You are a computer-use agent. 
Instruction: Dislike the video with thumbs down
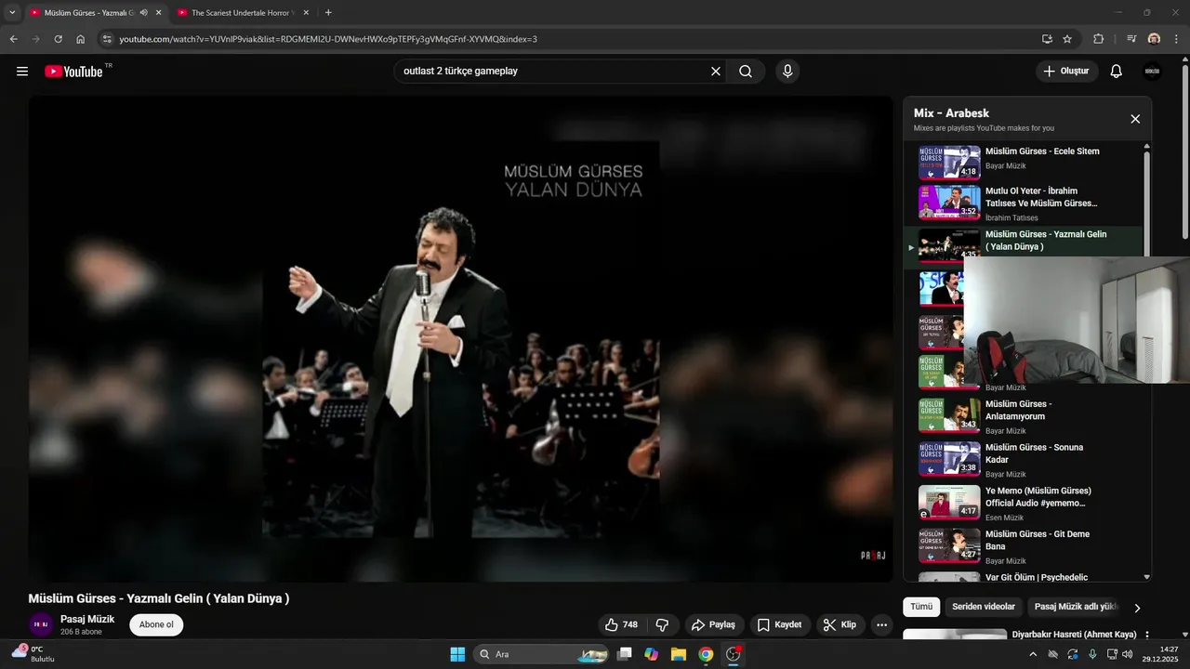(663, 624)
